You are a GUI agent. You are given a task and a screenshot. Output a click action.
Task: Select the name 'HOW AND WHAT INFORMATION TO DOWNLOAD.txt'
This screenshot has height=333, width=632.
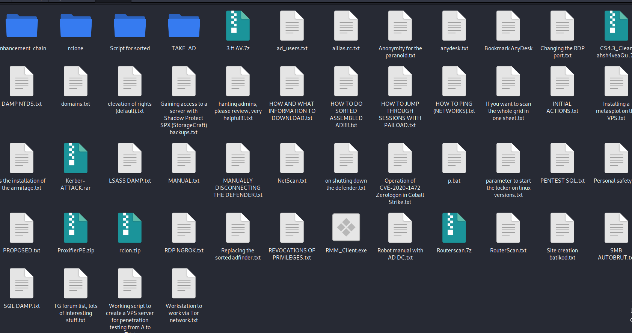coord(292,111)
